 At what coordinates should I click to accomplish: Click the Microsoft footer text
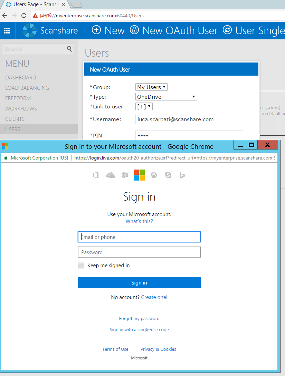tap(139, 358)
